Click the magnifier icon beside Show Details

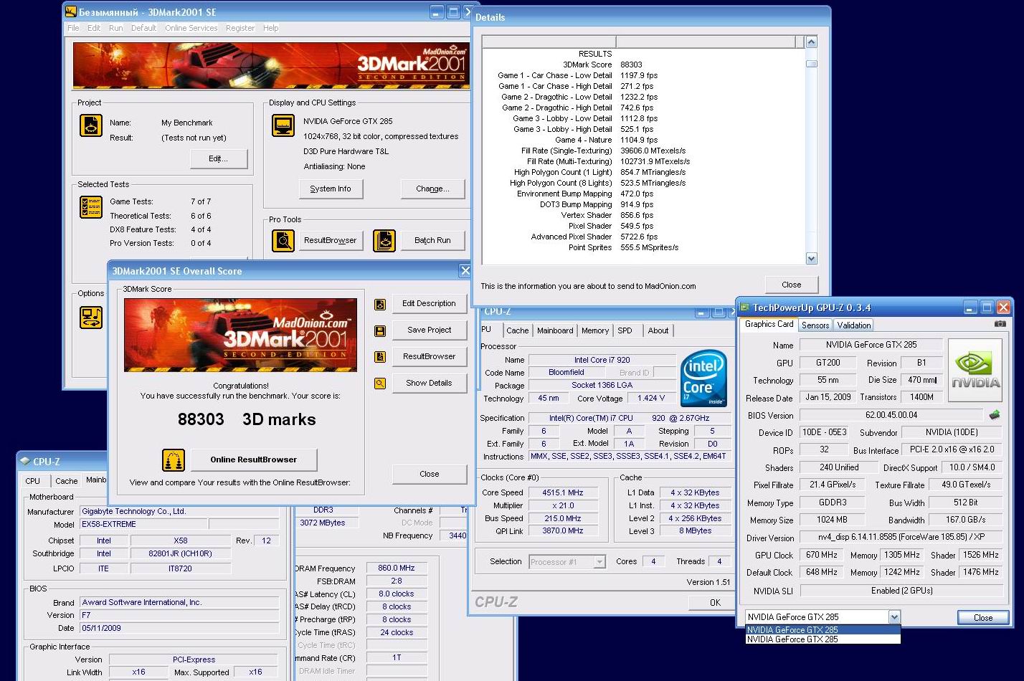click(x=380, y=384)
